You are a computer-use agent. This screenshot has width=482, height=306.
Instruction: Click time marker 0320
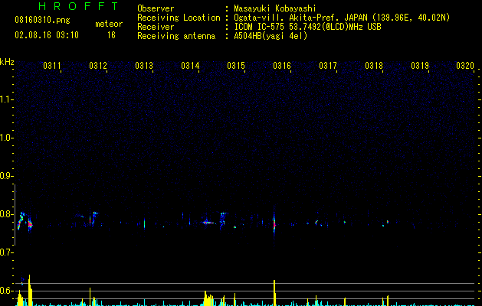465,66
